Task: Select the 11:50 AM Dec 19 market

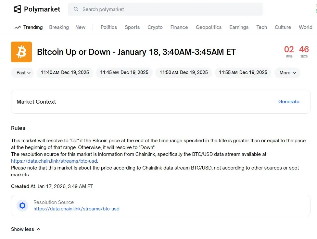Action: pos(184,73)
